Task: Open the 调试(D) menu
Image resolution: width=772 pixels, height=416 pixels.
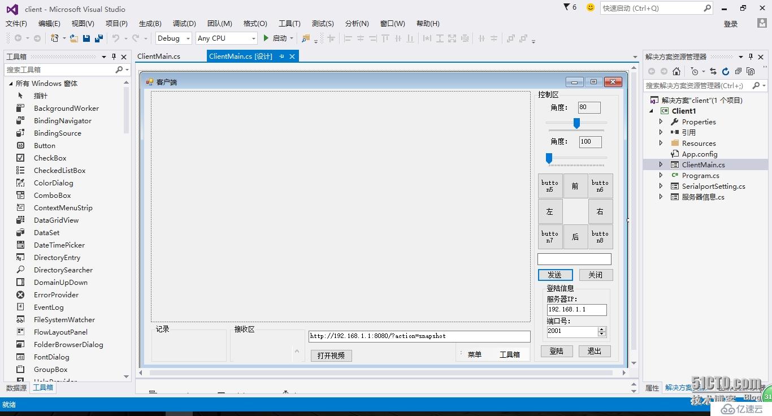Action: coord(184,23)
